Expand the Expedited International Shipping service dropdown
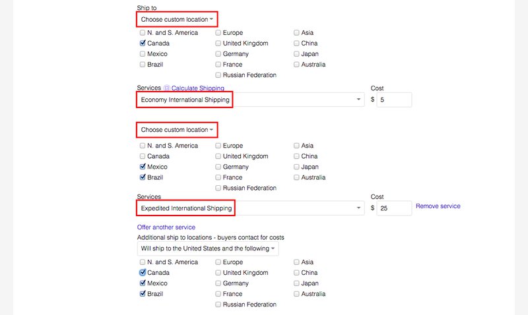The width and height of the screenshot is (528, 315). point(251,208)
